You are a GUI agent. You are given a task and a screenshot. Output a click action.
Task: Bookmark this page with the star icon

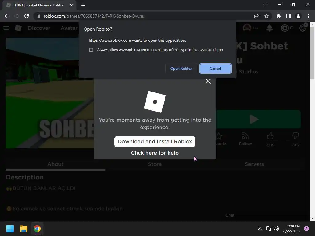point(266,16)
